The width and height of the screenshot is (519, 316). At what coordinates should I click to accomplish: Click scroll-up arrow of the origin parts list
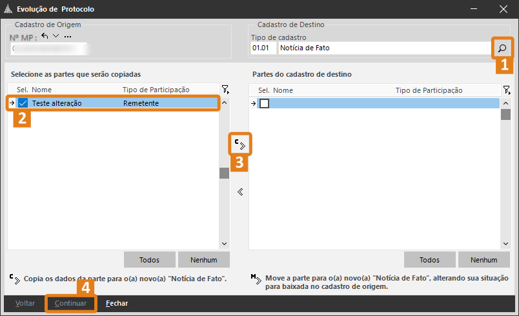coord(225,103)
